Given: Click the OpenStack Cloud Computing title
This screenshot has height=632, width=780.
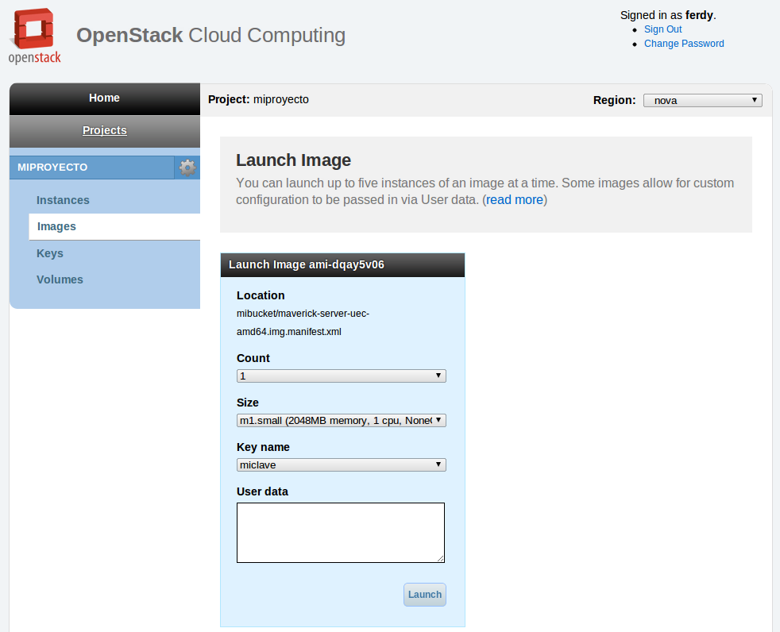Looking at the screenshot, I should click(x=211, y=35).
